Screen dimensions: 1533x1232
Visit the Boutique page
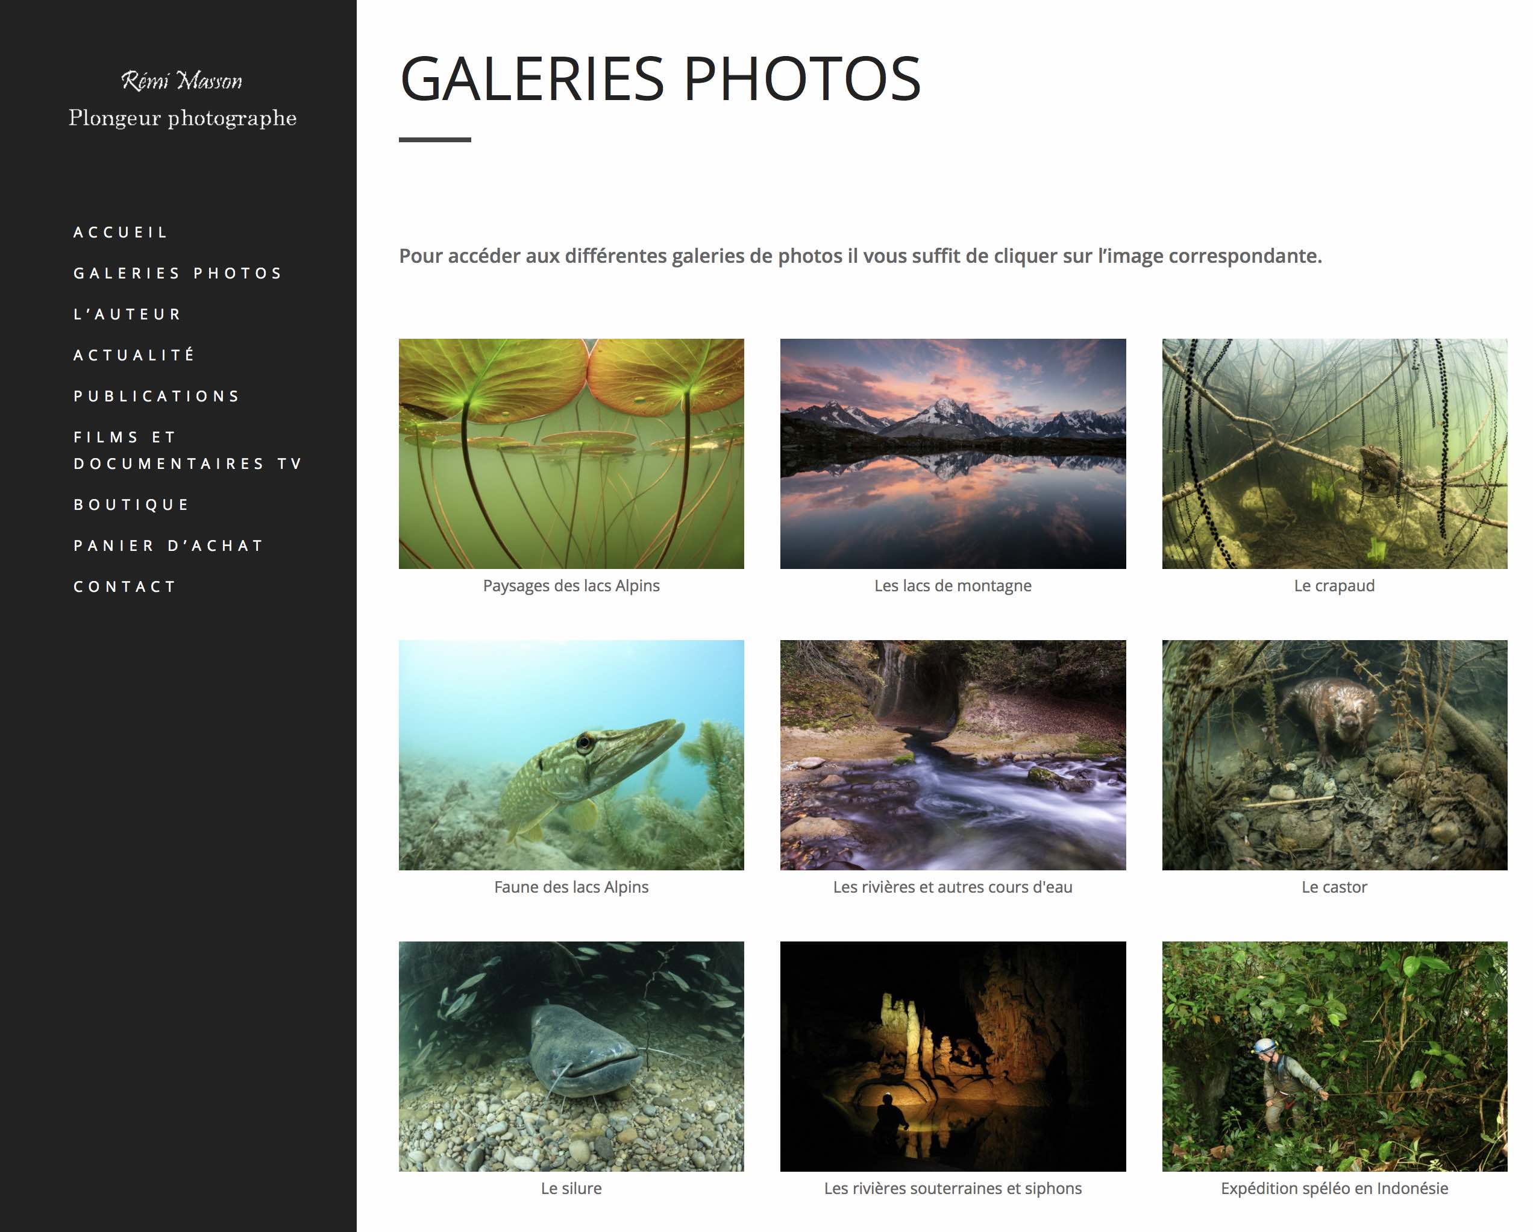point(131,504)
